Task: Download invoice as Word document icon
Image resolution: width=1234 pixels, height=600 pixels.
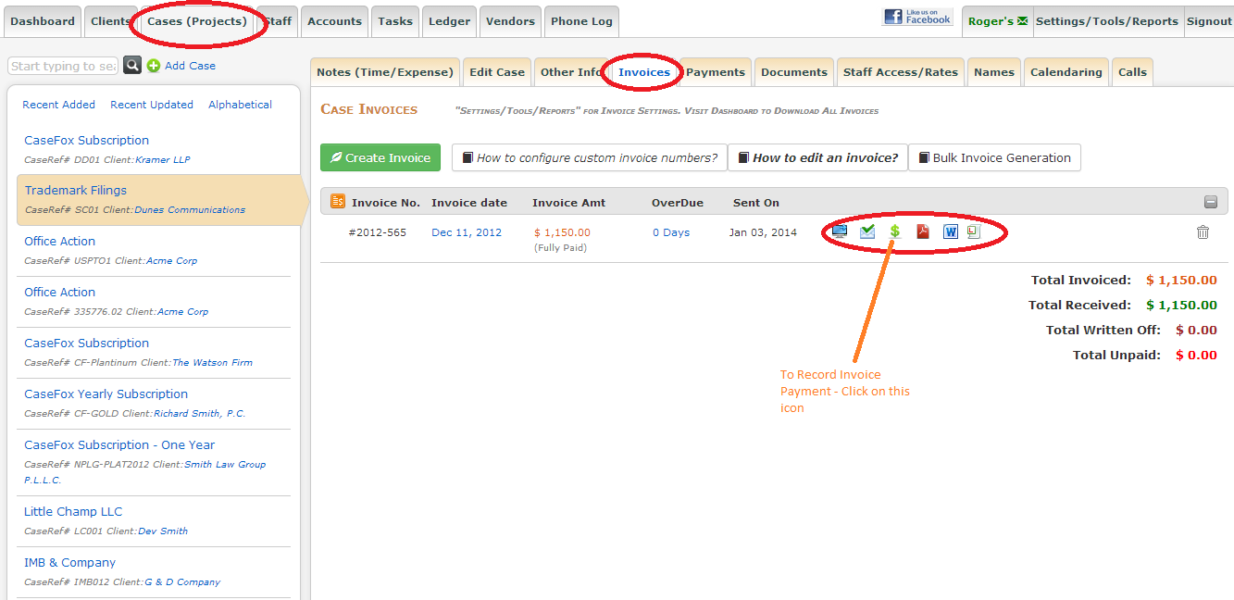Action: [x=951, y=231]
